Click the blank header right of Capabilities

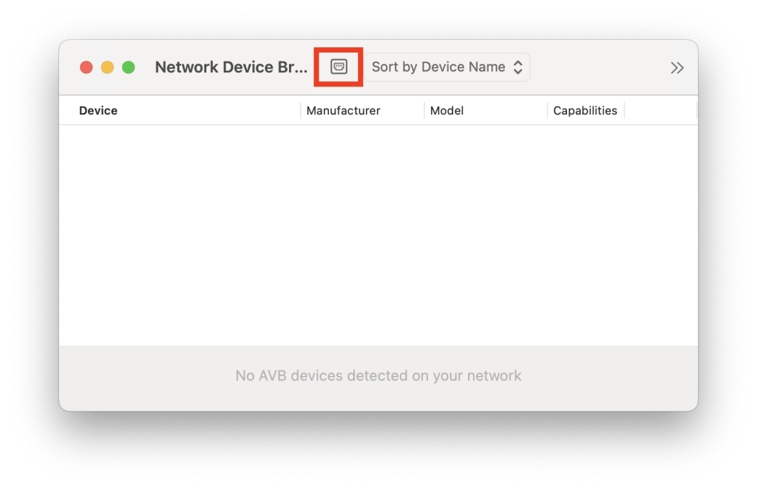click(x=660, y=111)
